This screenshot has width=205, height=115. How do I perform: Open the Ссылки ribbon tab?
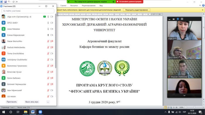click(x=63, y=6)
